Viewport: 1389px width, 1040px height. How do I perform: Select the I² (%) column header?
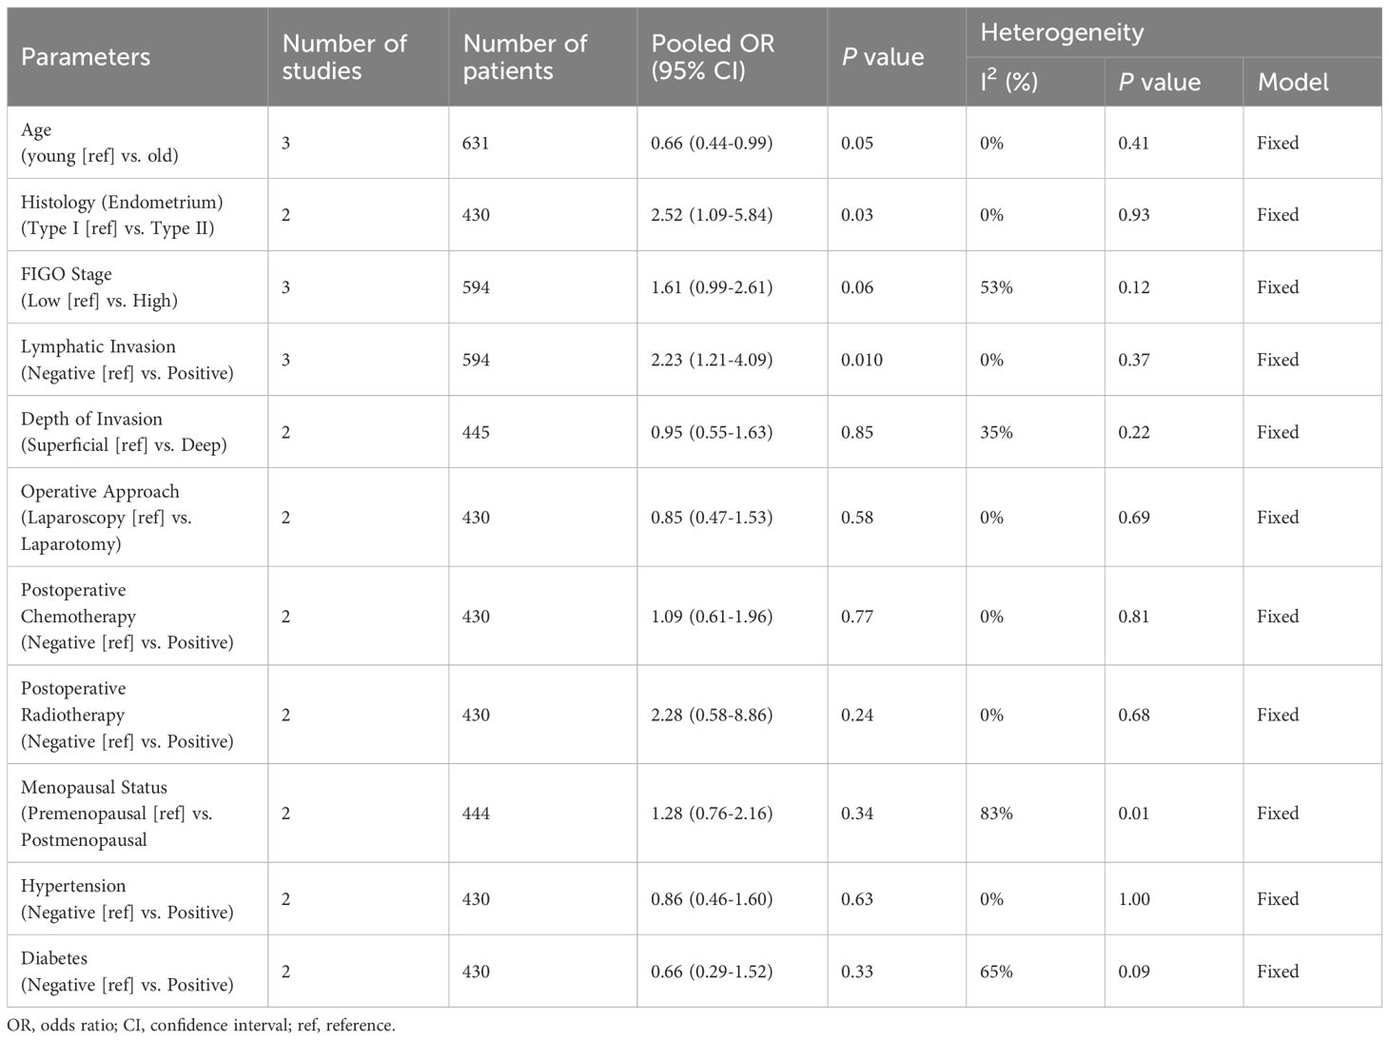pyautogui.click(x=1008, y=82)
